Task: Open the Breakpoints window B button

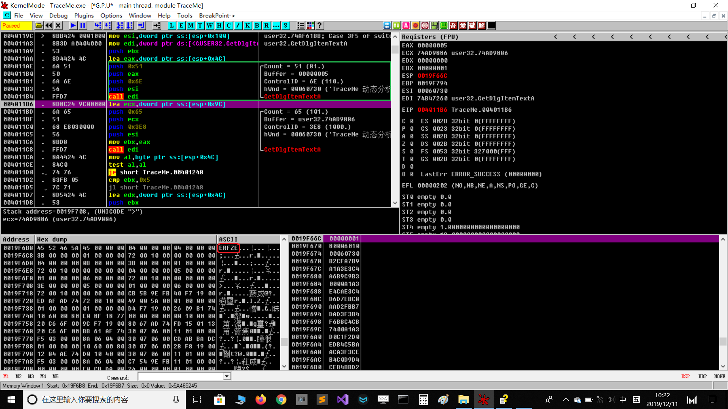Action: (x=257, y=25)
